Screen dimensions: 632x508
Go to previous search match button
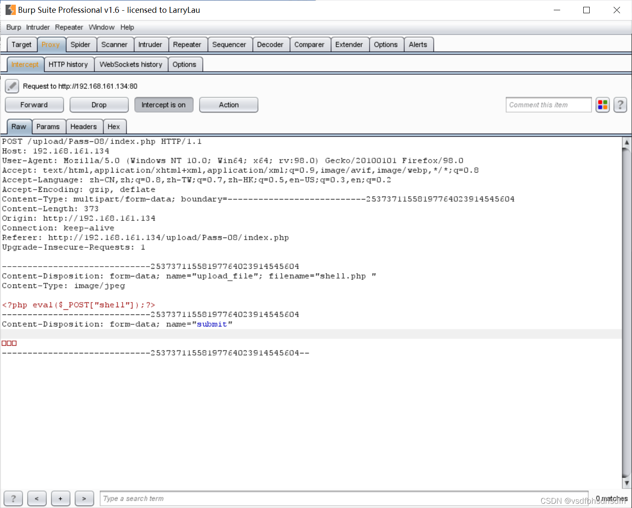click(37, 498)
